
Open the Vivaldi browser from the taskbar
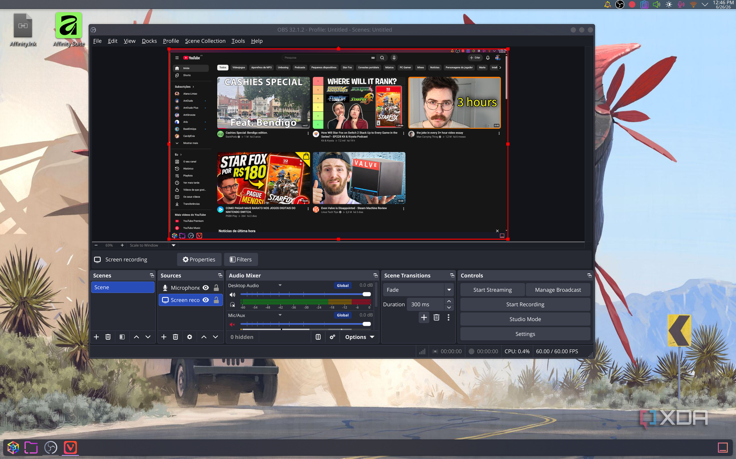70,447
